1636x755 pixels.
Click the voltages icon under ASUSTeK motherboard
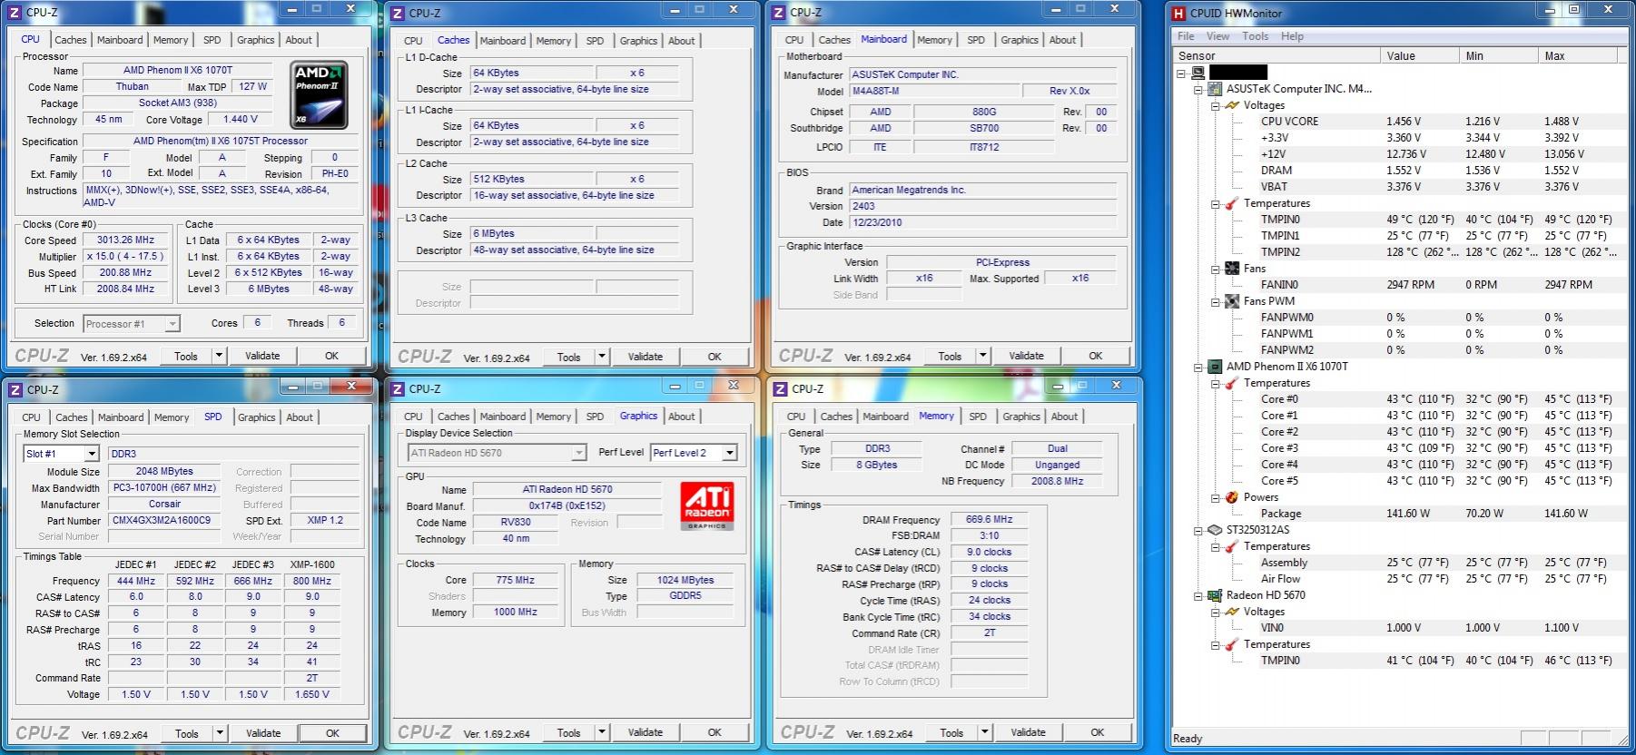(x=1232, y=105)
